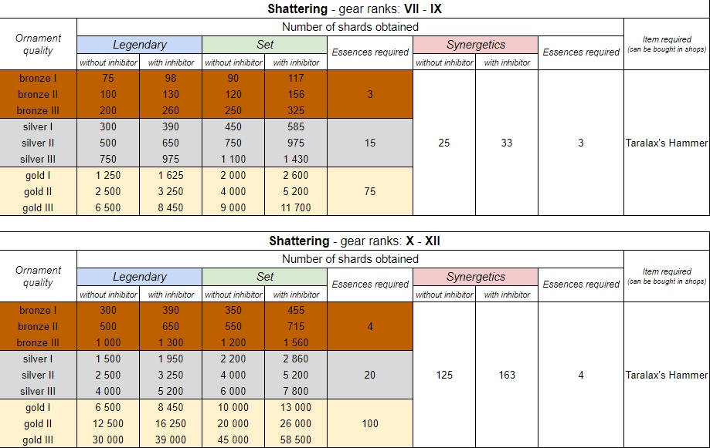The width and height of the screenshot is (710, 448).
Task: Click 'Ornament quality' header in the VII - IX table
Action: [x=38, y=44]
